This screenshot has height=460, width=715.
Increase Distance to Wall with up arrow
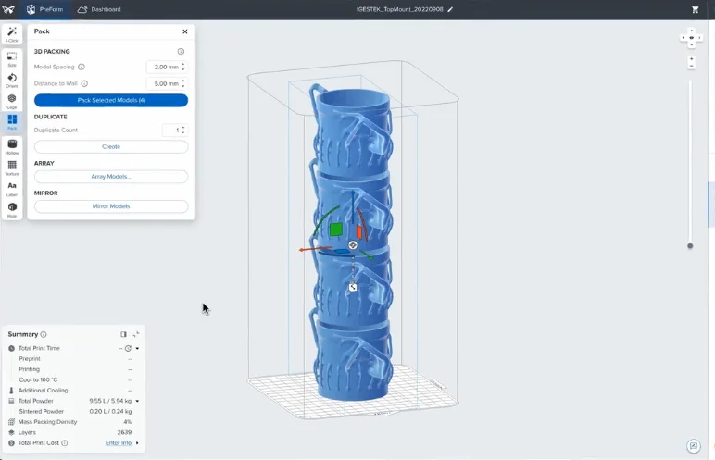click(x=182, y=81)
